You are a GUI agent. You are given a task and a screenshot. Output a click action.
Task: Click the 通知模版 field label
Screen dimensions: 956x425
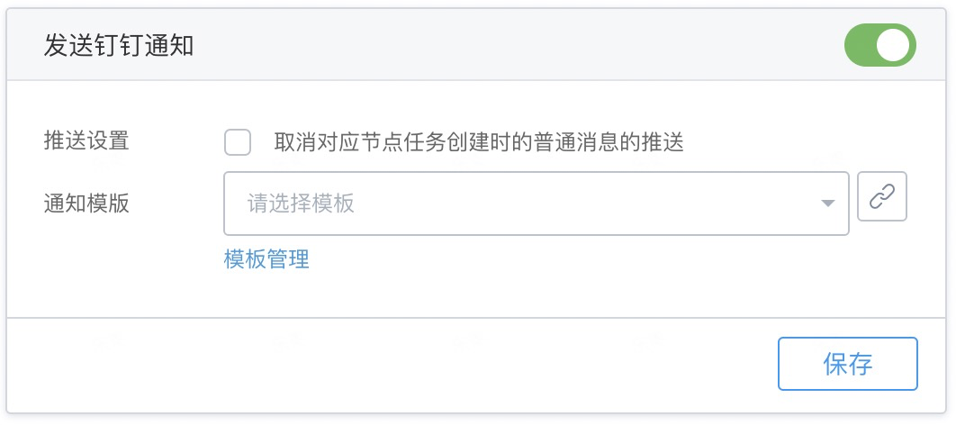pyautogui.click(x=86, y=203)
